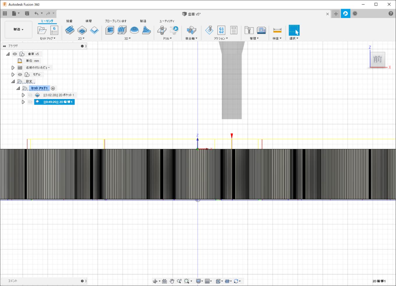Expand the 名前の付いたビュー folder
Image resolution: width=396 pixels, height=286 pixels.
click(13, 68)
